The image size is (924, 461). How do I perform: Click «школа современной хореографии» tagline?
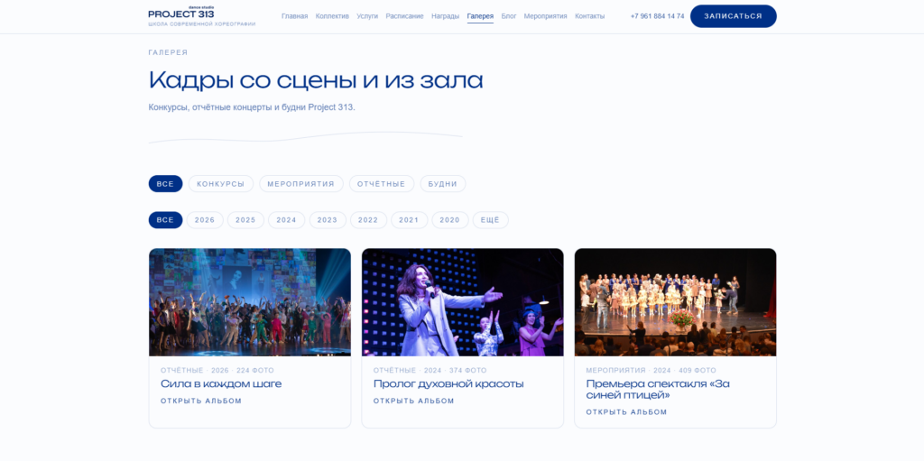click(202, 24)
